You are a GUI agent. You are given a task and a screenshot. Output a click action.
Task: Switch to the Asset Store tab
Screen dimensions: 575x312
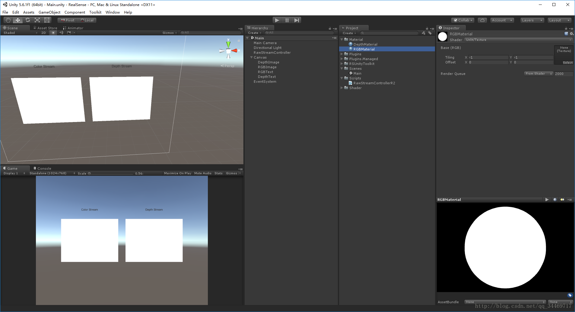click(45, 28)
